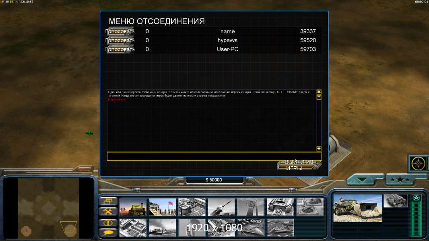Vote to remove player name
429x241 pixels.
click(x=120, y=31)
